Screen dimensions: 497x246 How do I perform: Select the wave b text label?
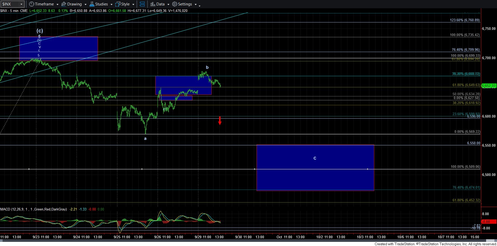click(x=207, y=67)
